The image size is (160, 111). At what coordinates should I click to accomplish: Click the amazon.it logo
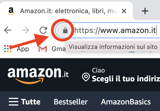pyautogui.click(x=38, y=76)
